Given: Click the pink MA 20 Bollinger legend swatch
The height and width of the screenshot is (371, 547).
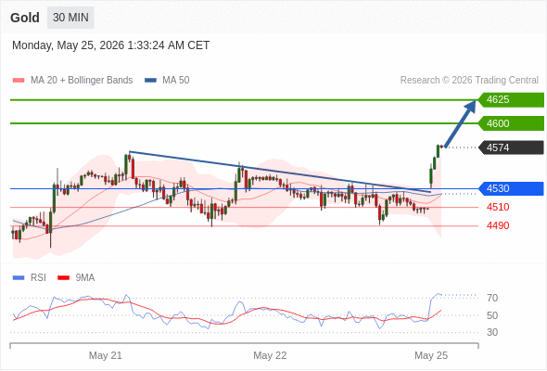Looking at the screenshot, I should [19, 81].
